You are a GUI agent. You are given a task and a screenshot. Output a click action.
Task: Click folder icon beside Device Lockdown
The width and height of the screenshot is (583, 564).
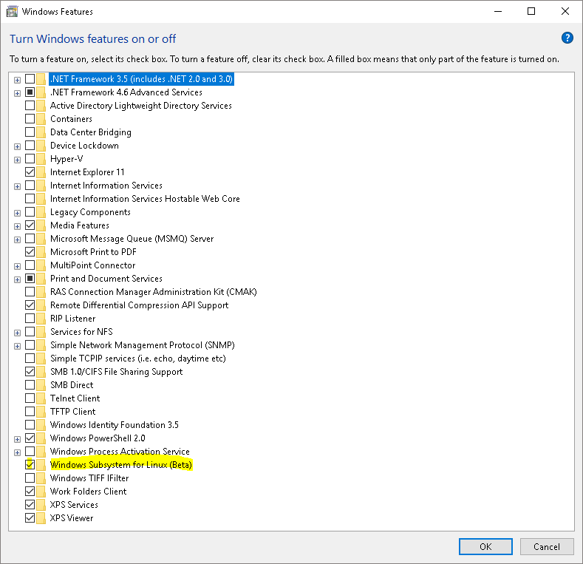coord(41,146)
